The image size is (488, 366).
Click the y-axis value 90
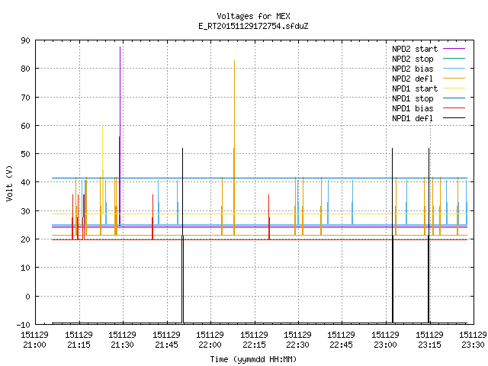pos(25,40)
